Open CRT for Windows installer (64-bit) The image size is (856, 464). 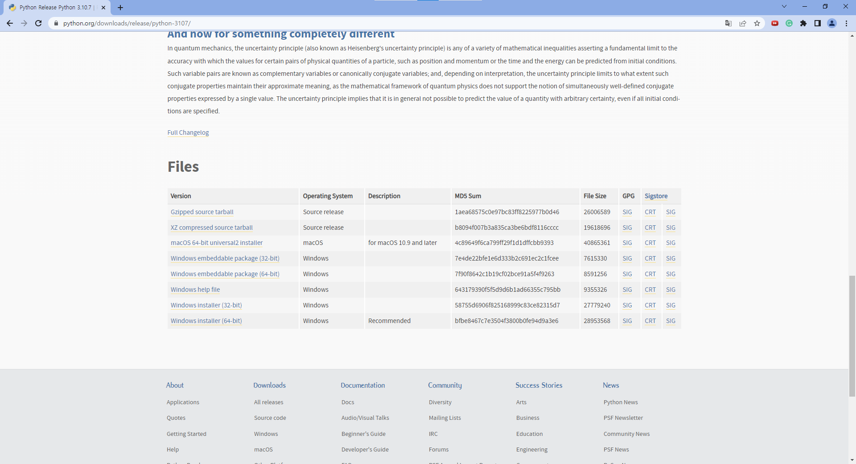click(x=650, y=321)
